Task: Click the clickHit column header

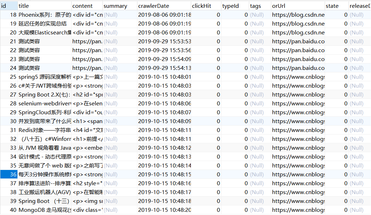Action: 206,6
